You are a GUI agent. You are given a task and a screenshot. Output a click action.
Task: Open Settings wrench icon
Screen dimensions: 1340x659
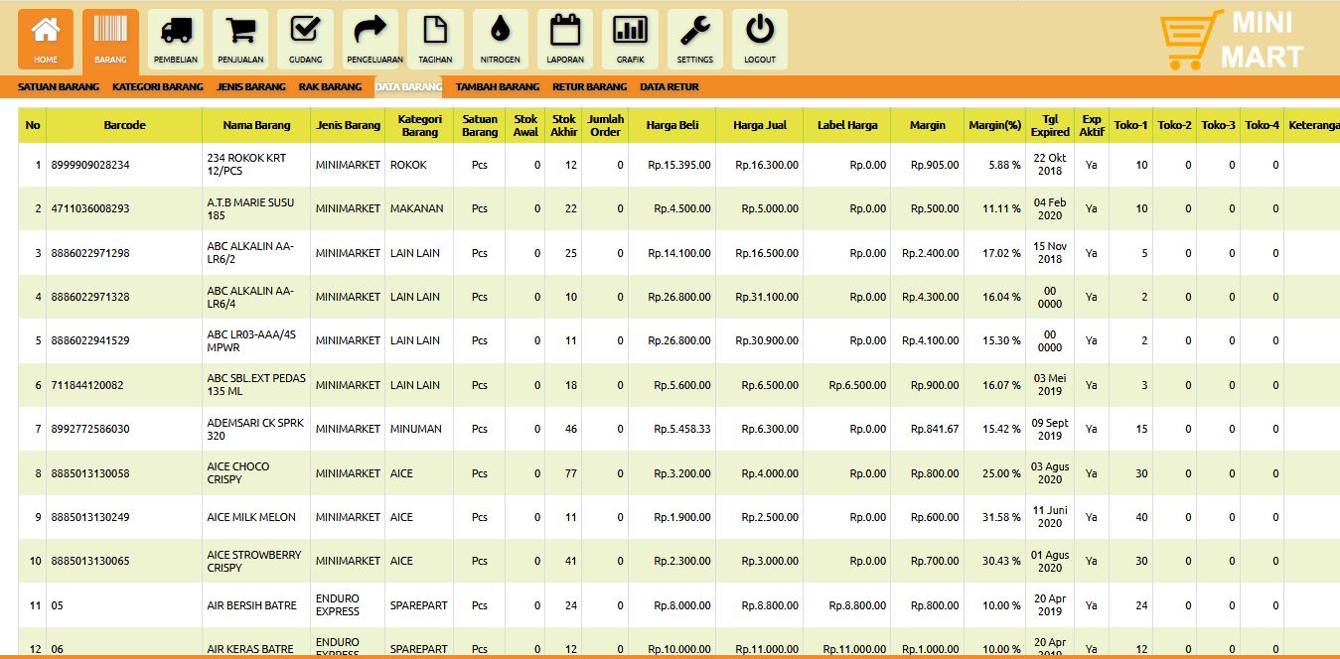[x=695, y=32]
